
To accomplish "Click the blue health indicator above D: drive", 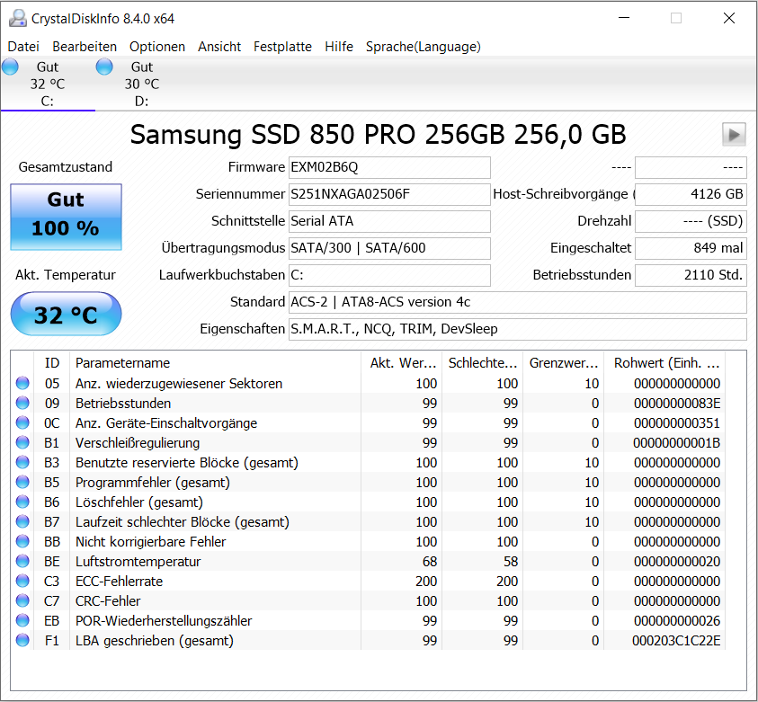I will [x=103, y=66].
